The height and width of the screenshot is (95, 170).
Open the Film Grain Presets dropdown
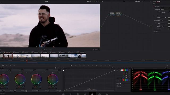165,8
